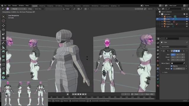Select the Transform tool
189x106 pixels.
3,38
